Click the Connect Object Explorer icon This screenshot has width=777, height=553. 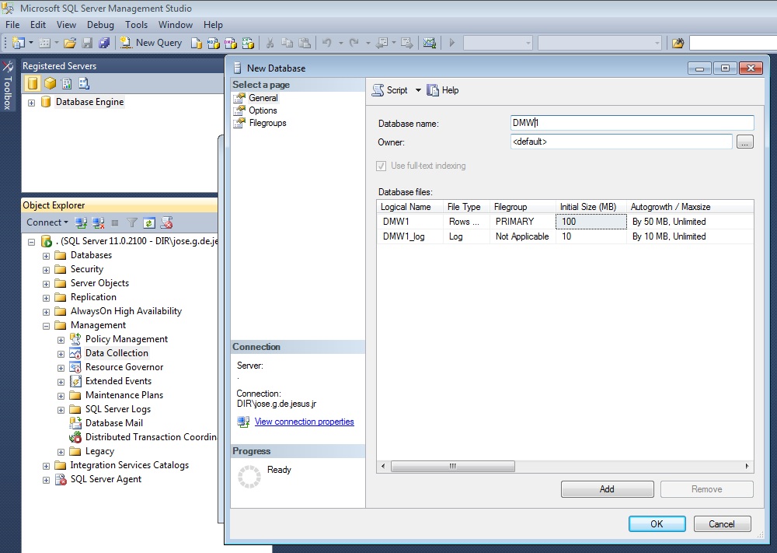tap(81, 223)
